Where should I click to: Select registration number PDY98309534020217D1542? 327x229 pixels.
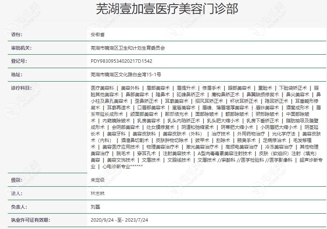coord(121,61)
